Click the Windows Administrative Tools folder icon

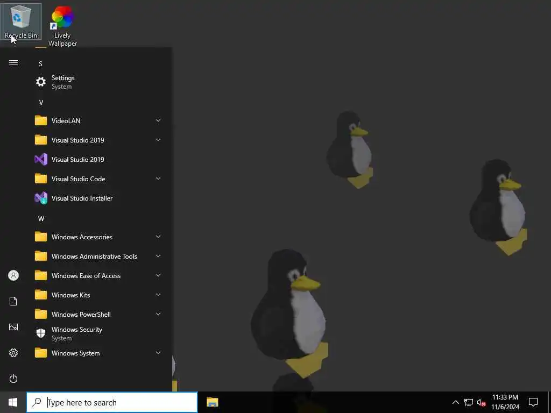point(41,256)
